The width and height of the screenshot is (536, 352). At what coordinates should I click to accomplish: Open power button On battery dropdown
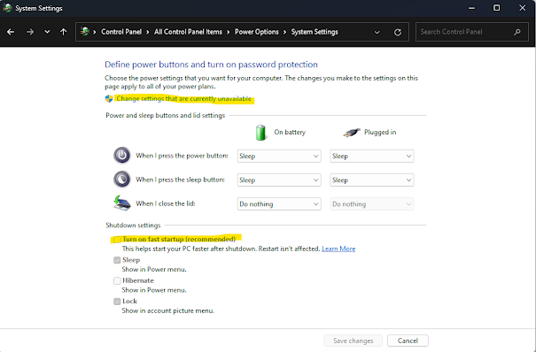pos(279,157)
